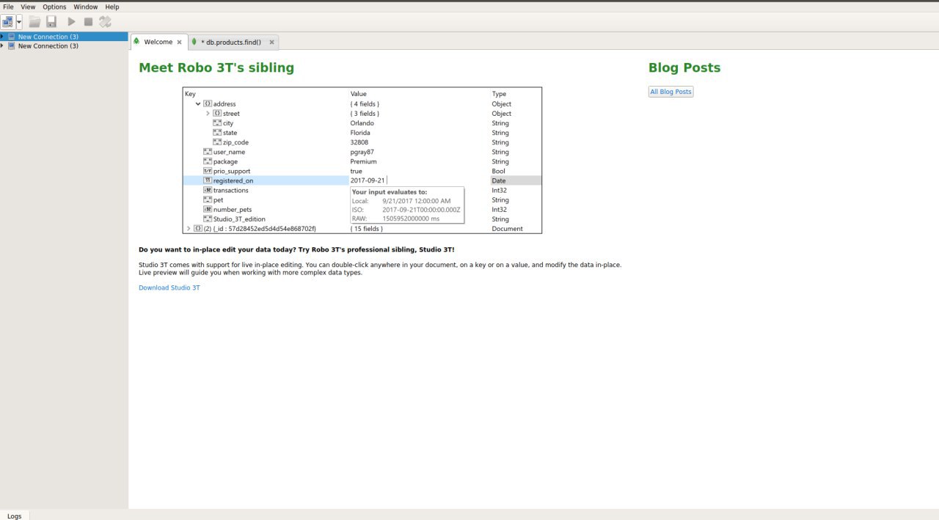Open the Options menu
Screen dimensions: 939x520
(54, 7)
